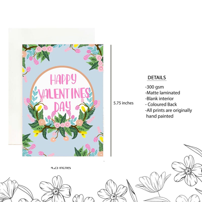Click the 'Blank interior' detail line
The image size is (202, 202).
[159, 98]
